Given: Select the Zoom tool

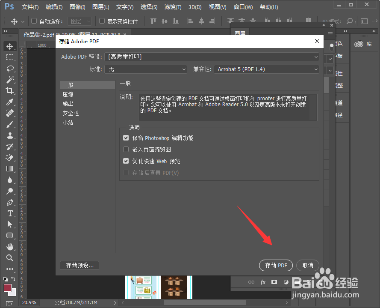Looking at the screenshot, I should (x=10, y=258).
